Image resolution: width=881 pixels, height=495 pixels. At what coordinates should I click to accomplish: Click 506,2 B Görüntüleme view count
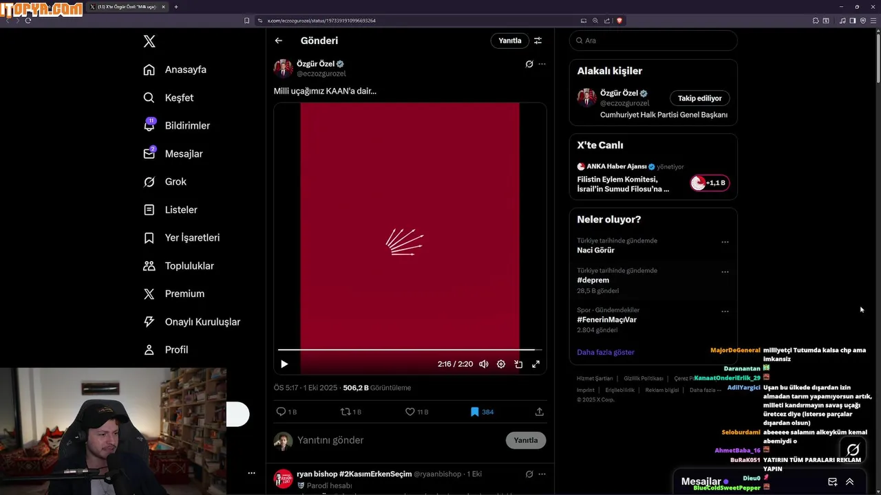(x=376, y=388)
